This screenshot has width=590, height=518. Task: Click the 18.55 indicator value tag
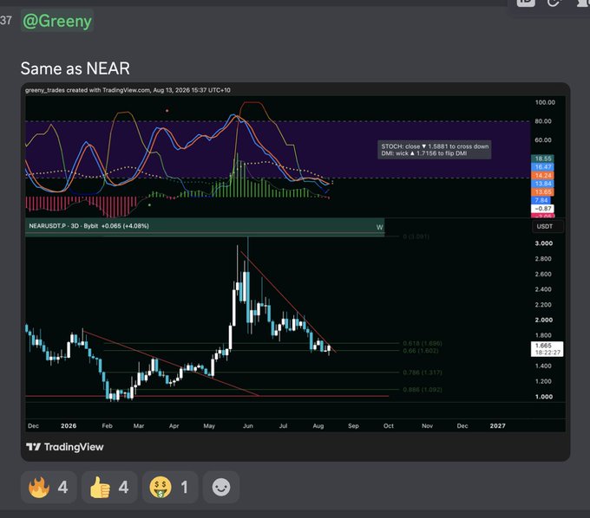(542, 159)
